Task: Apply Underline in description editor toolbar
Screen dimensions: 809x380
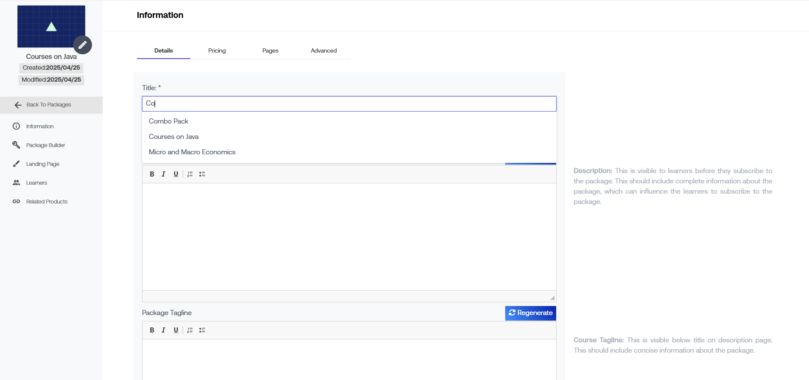Action: click(x=176, y=174)
